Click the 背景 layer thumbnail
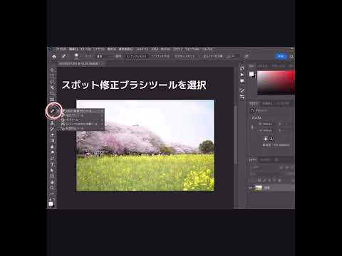 [259, 188]
